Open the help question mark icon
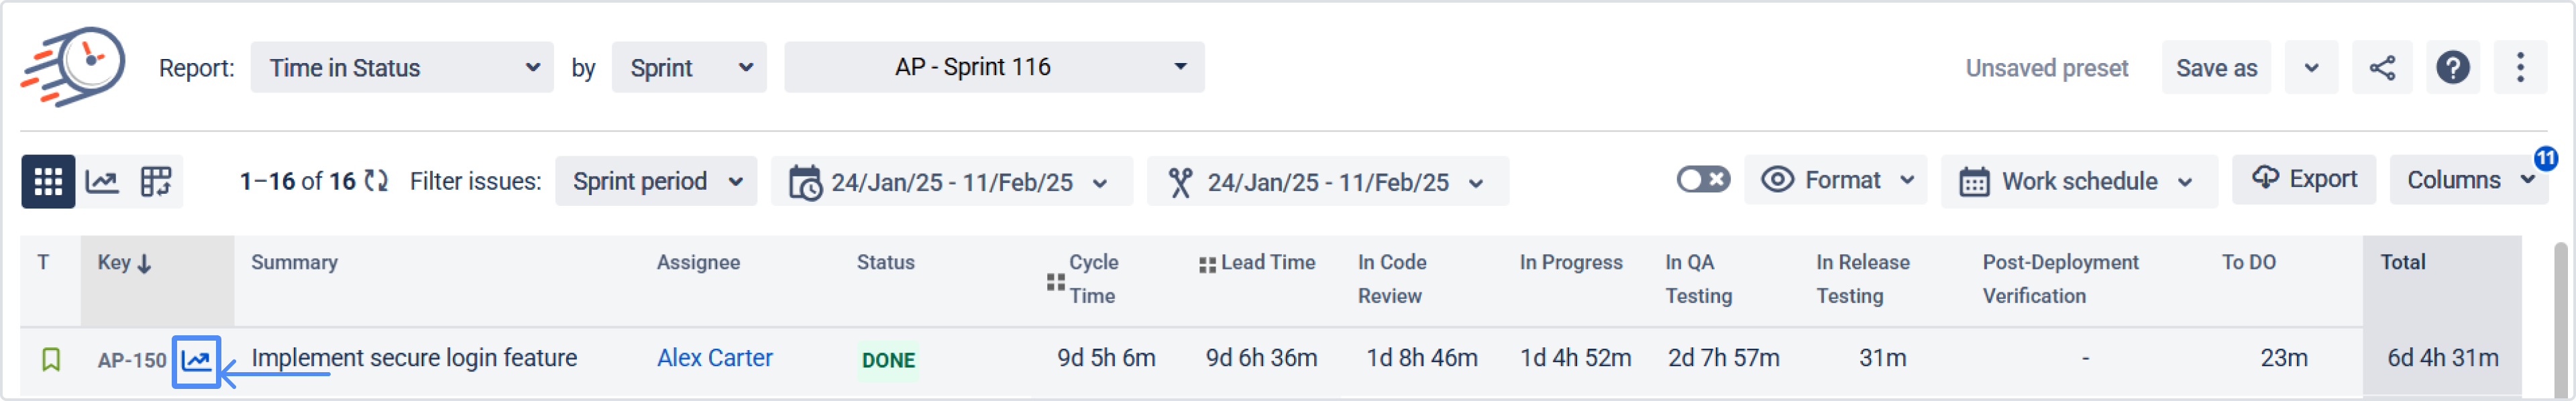The height and width of the screenshot is (401, 2576). 2452,68
